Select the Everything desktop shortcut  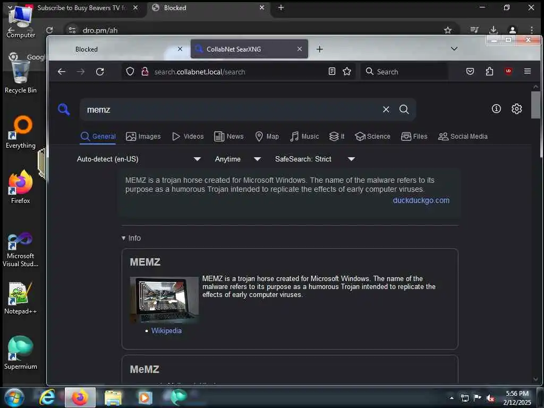point(21,132)
